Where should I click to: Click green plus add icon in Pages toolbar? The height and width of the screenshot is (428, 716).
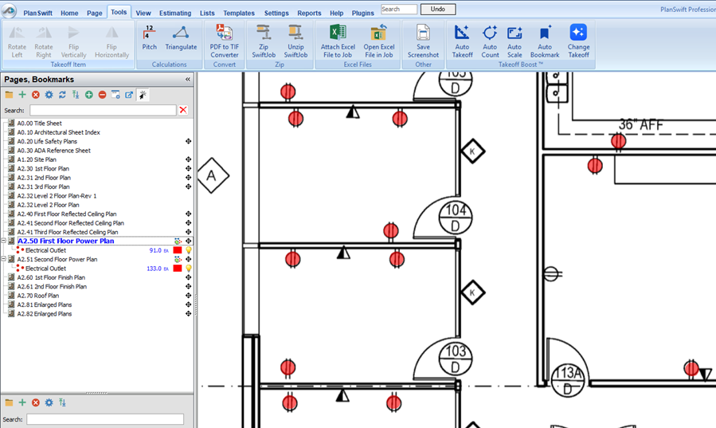(22, 95)
